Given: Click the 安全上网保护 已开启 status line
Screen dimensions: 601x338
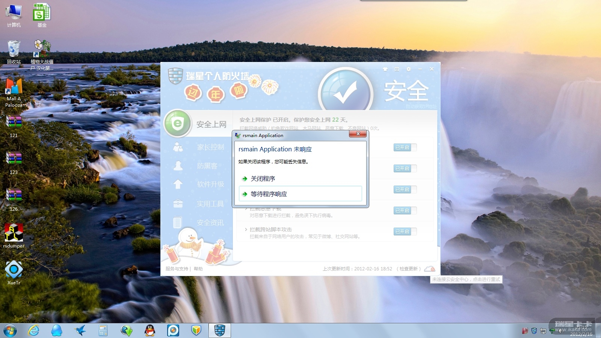Looking at the screenshot, I should coord(294,120).
